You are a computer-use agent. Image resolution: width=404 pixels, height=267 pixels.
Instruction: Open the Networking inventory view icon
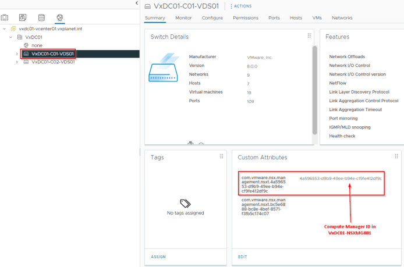(60, 17)
